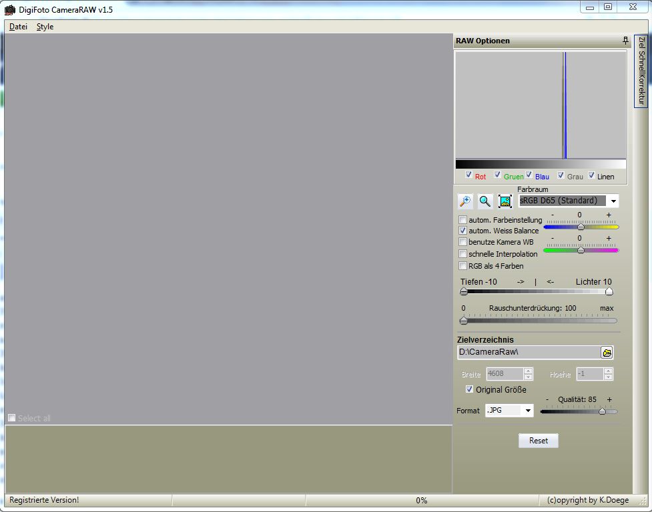Expand the Format .JPG dropdown

[x=528, y=411]
